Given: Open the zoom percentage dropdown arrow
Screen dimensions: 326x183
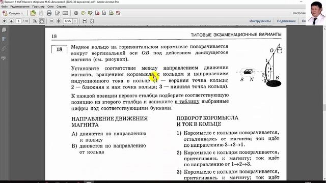Looking at the screenshot, I should pos(75,21).
